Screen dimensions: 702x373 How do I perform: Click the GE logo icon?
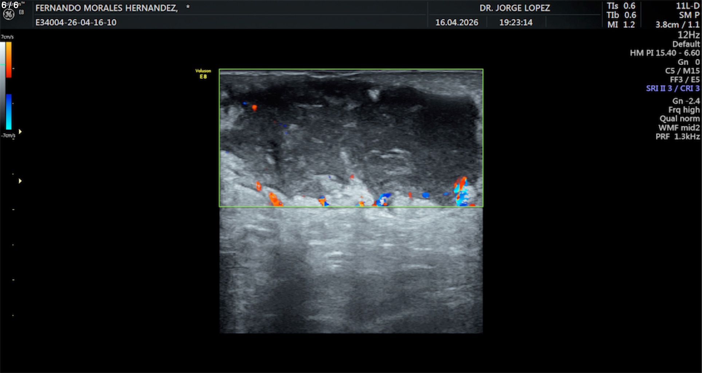9,14
